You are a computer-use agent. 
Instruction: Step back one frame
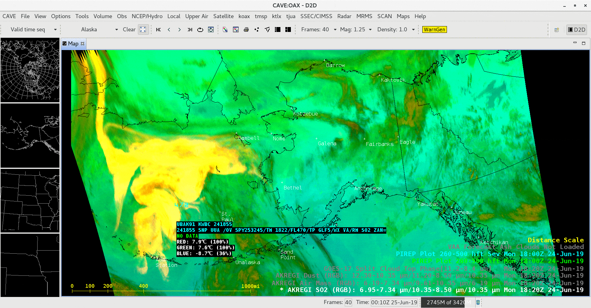click(x=169, y=29)
